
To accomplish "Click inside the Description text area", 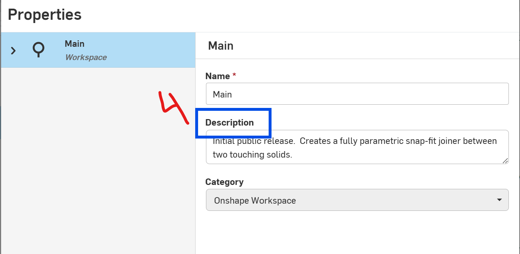I will tap(357, 147).
